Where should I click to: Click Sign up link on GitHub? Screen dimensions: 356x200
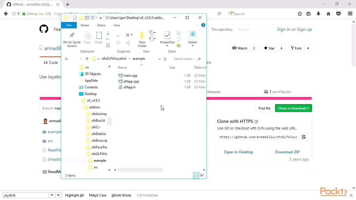click(304, 29)
